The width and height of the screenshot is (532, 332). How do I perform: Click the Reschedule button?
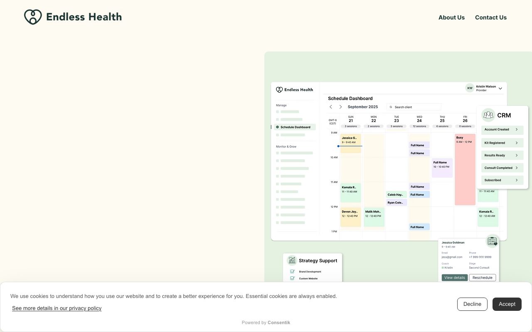point(483,278)
